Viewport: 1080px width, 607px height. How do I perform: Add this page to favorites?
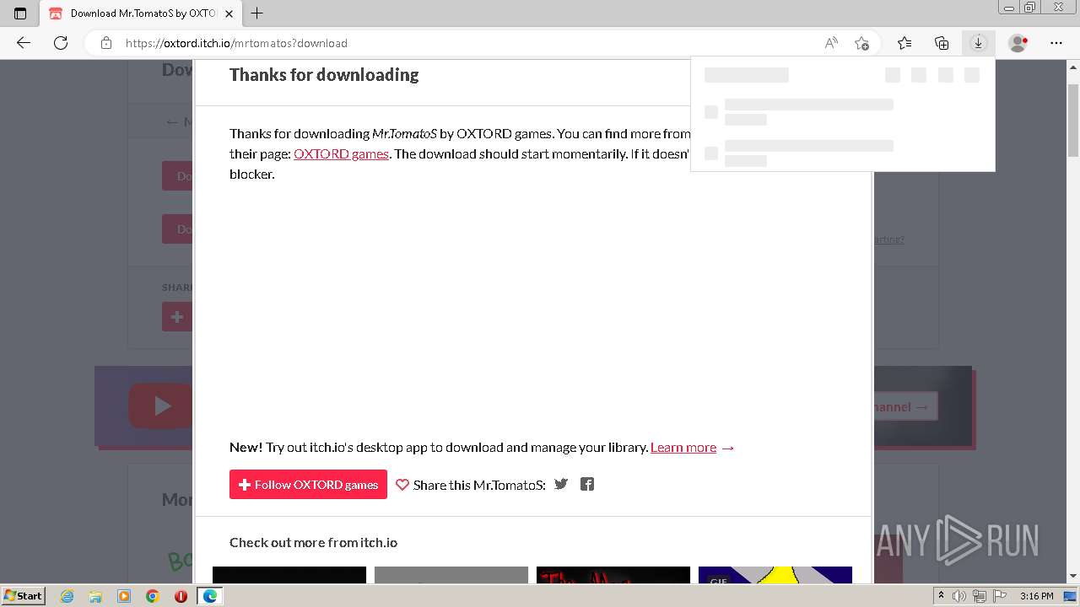pos(861,43)
